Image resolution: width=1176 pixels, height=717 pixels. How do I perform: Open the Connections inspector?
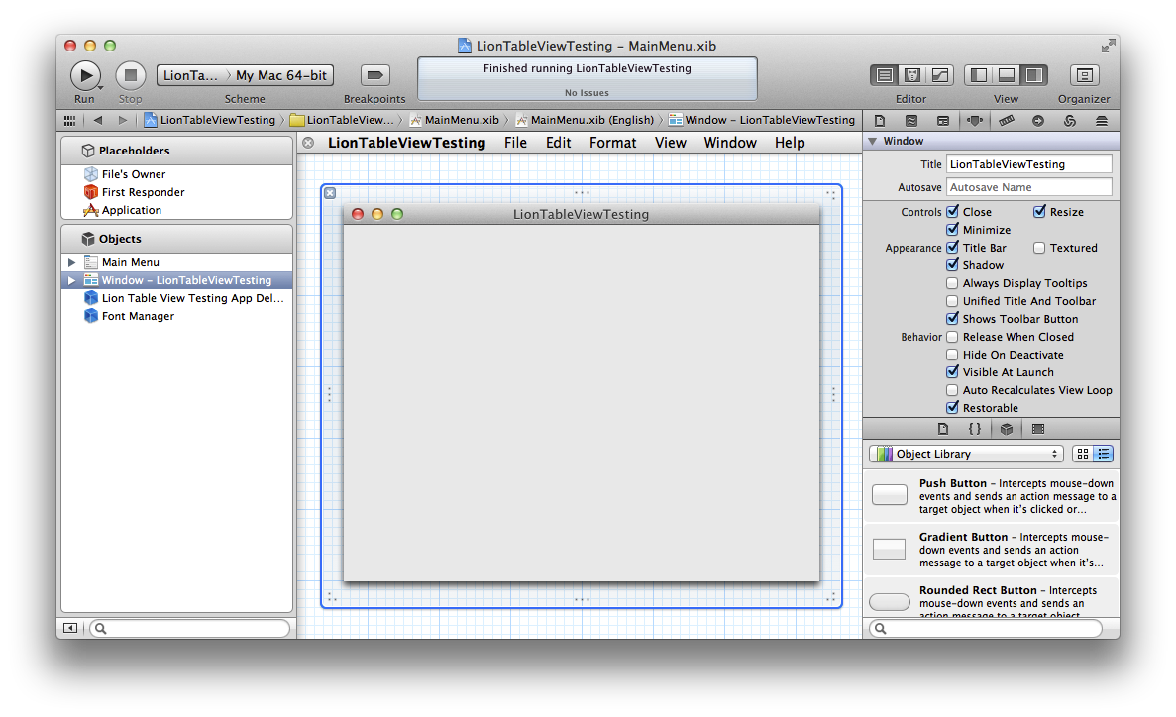click(x=1038, y=121)
